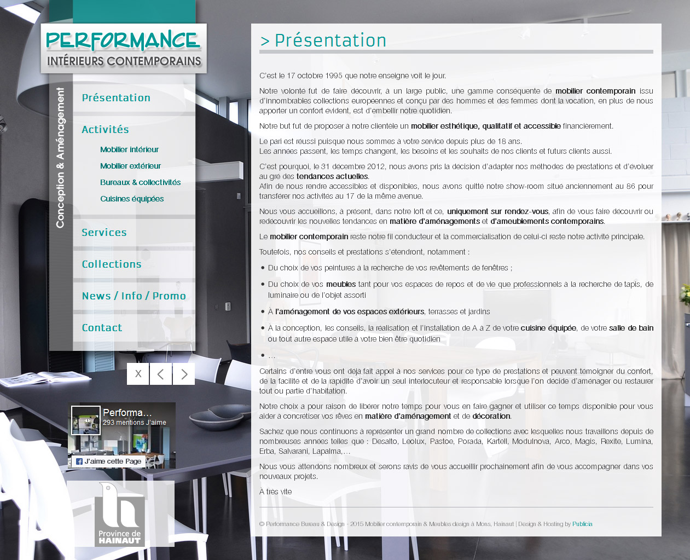Go to Mobilier intérieur
This screenshot has height=560, width=690.
click(x=129, y=149)
